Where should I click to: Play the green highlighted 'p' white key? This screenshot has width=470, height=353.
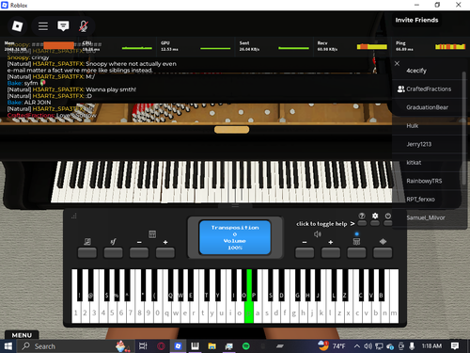pyautogui.click(x=249, y=313)
